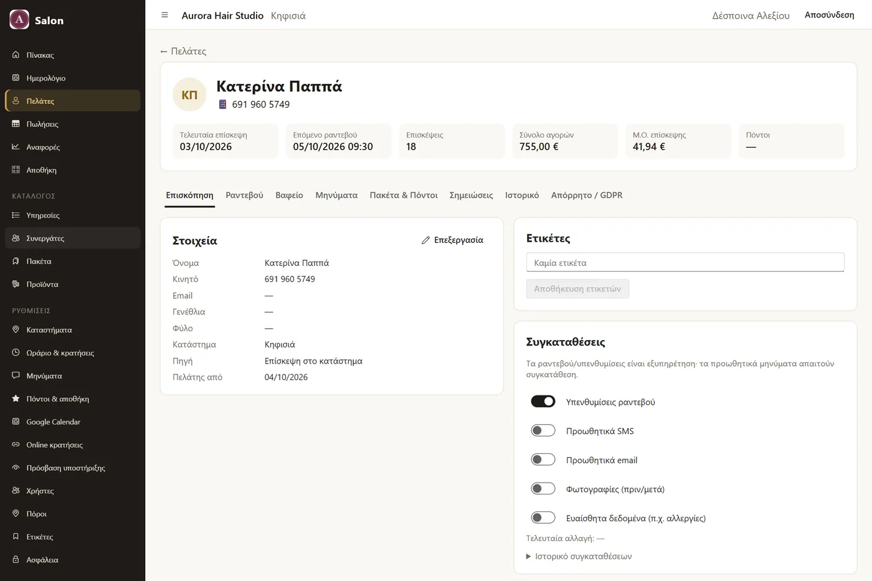The image size is (872, 581).
Task: Switch to the Μηνύματα tab
Action: click(x=336, y=196)
